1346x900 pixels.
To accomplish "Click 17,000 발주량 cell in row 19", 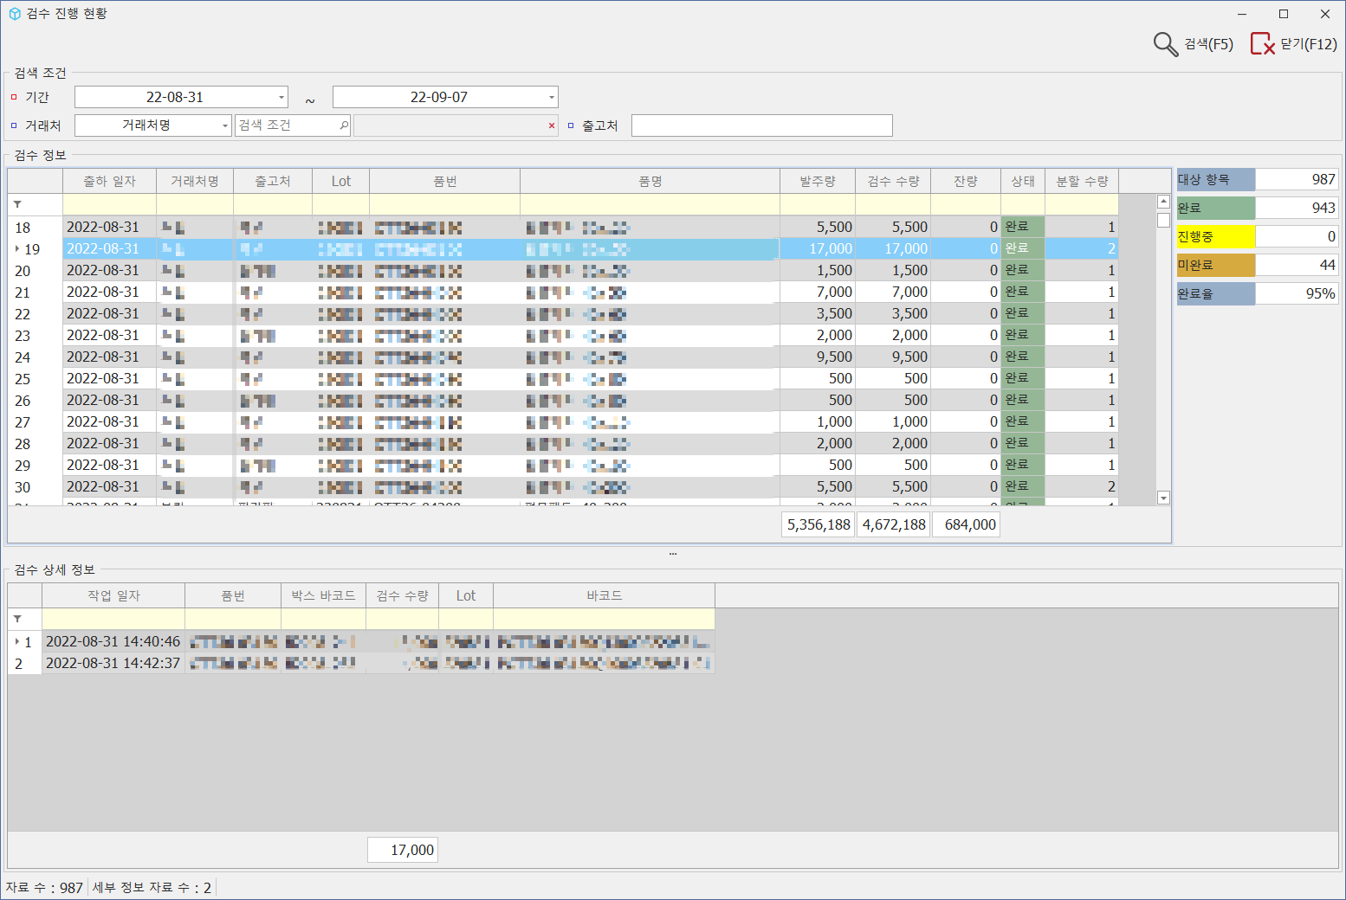I will (x=818, y=248).
